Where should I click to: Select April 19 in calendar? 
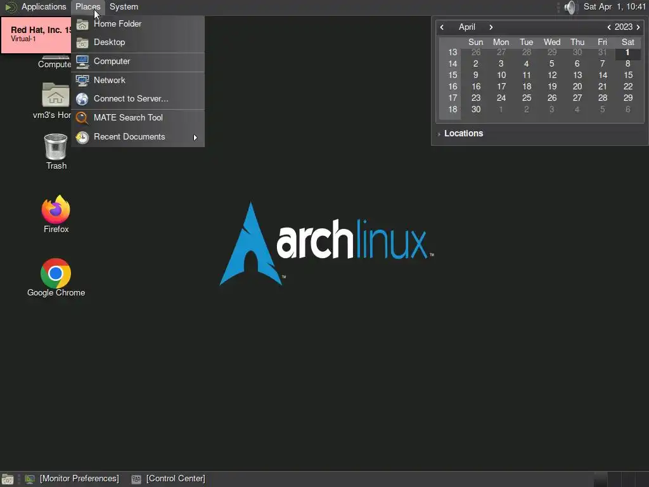[552, 86]
